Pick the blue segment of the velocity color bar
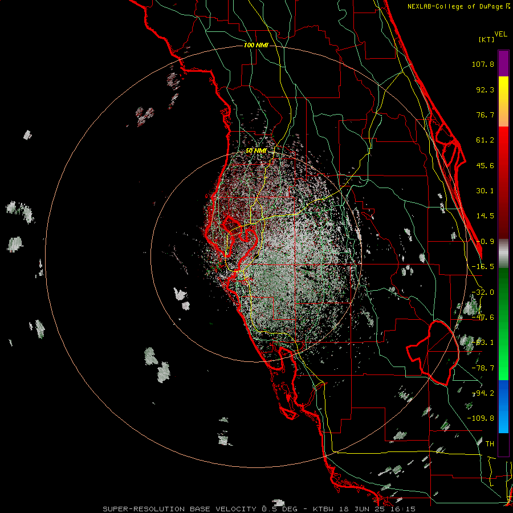This screenshot has width=513, height=513. pyautogui.click(x=503, y=406)
